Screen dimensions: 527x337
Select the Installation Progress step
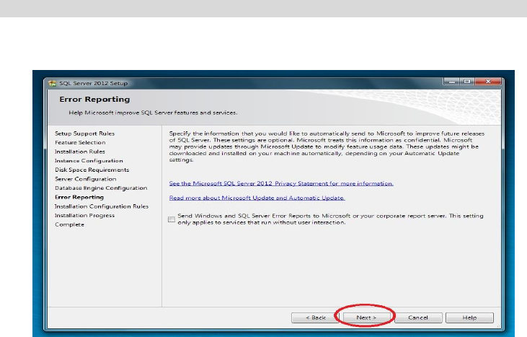tap(84, 215)
